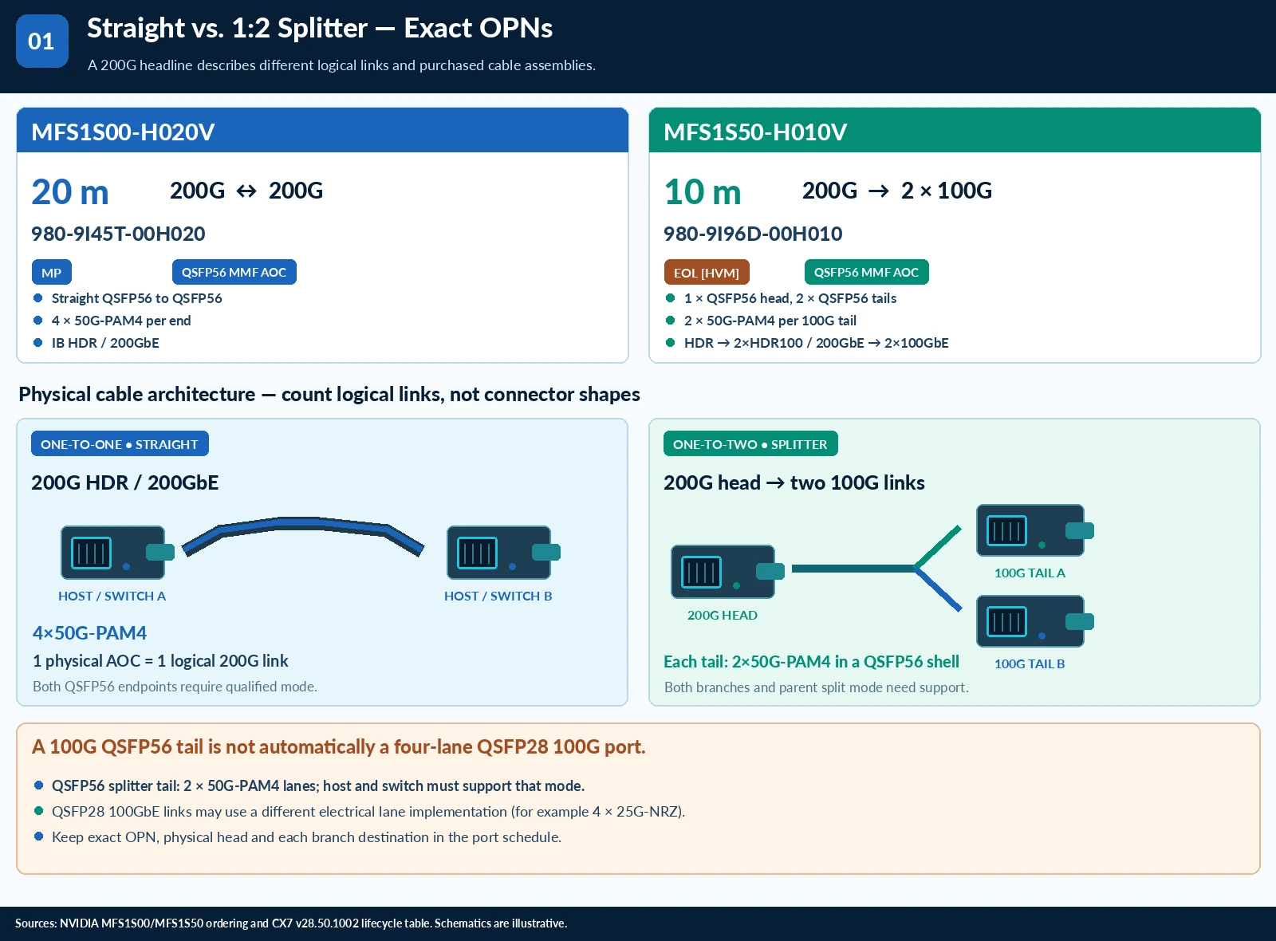Viewport: 1276px width, 941px height.
Task: Click the 100G Tail B device icon
Action: pyautogui.click(x=1034, y=621)
